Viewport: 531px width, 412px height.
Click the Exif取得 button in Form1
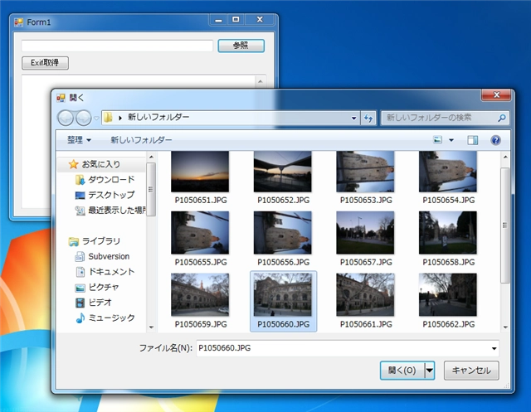45,63
